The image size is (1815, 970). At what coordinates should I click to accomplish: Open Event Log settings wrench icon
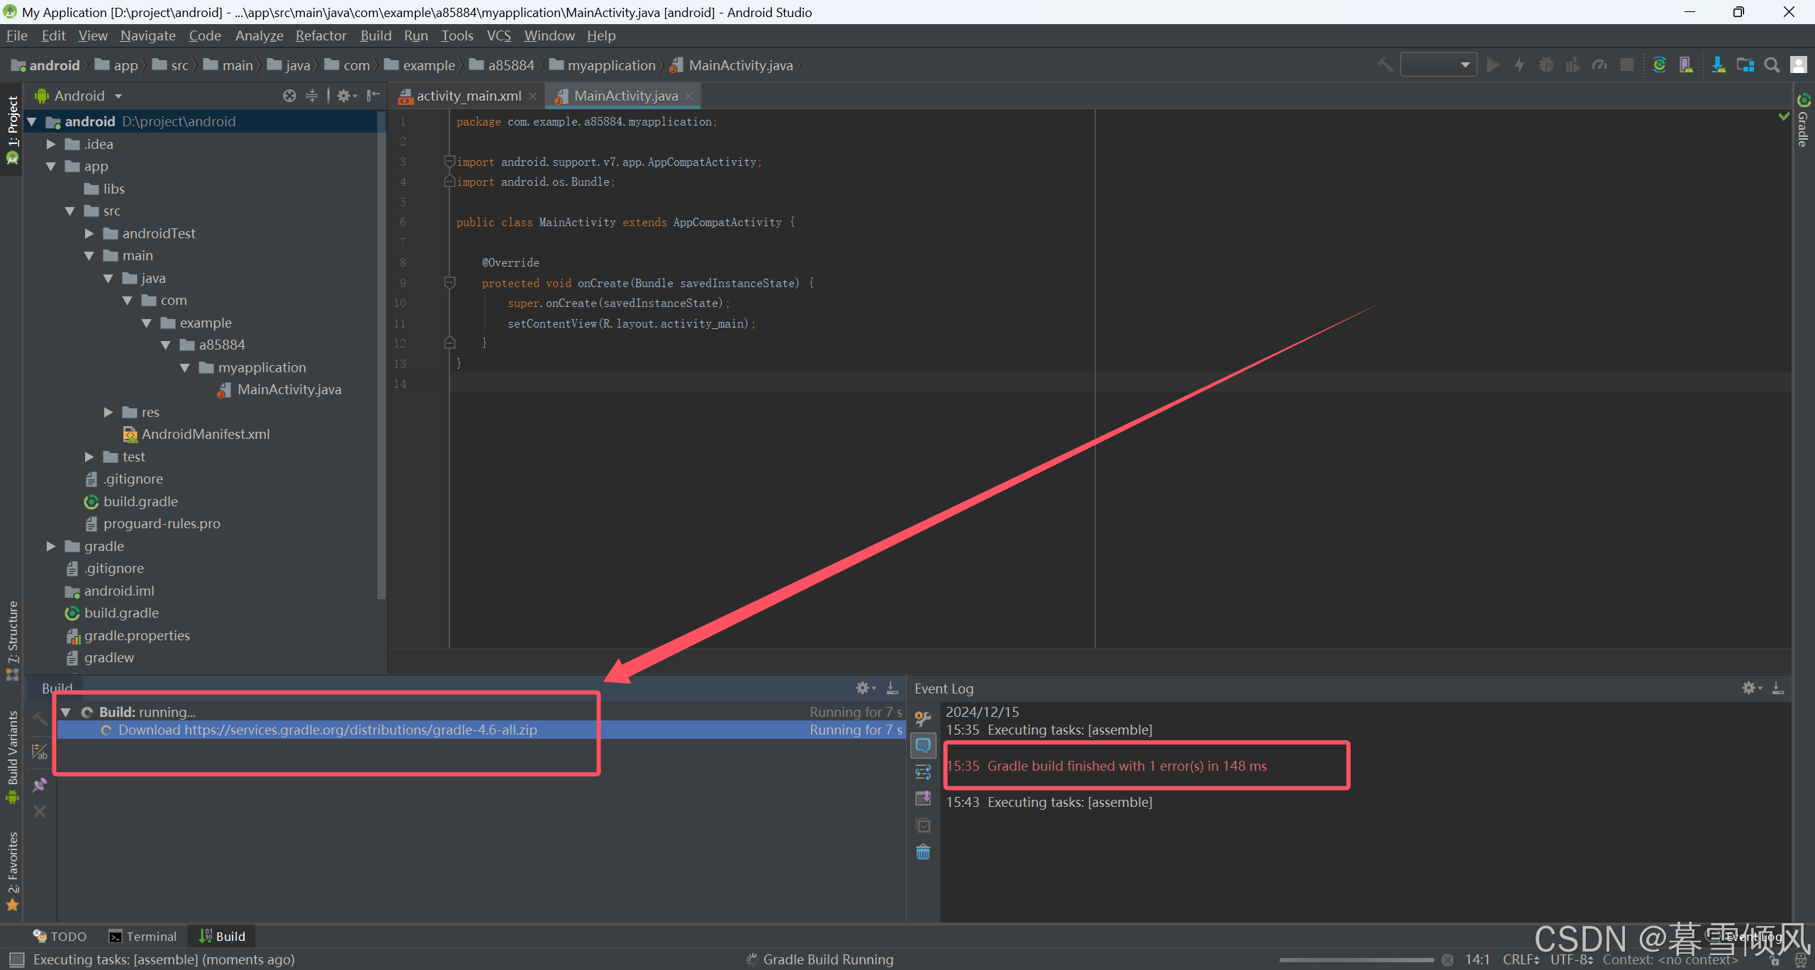click(922, 718)
